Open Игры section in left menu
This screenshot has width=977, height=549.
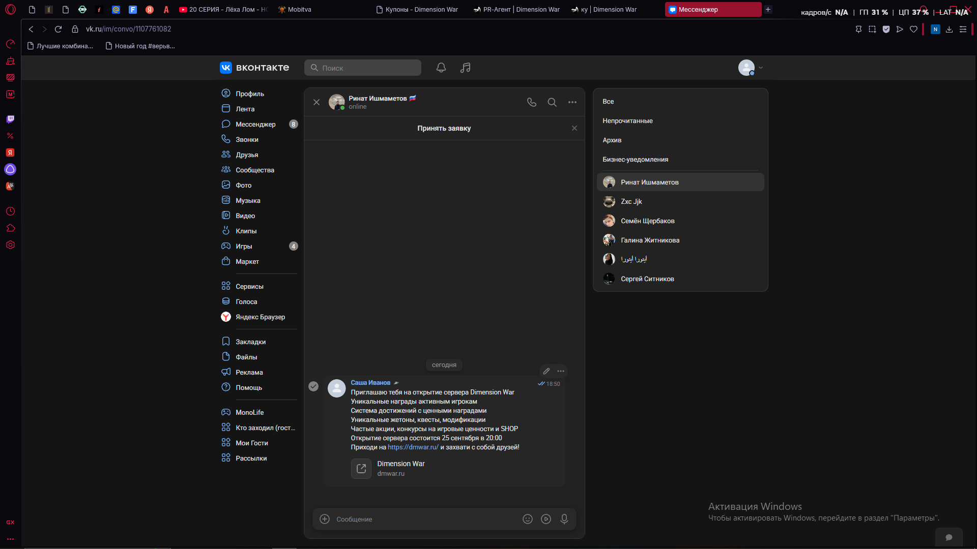click(x=260, y=246)
